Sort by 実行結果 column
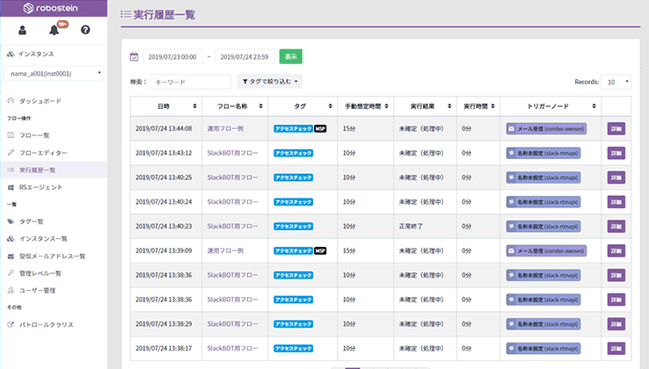 [x=425, y=106]
